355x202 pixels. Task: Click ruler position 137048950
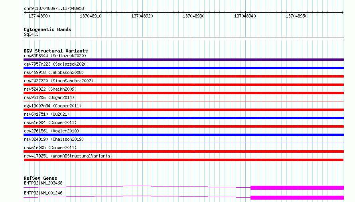(x=296, y=16)
